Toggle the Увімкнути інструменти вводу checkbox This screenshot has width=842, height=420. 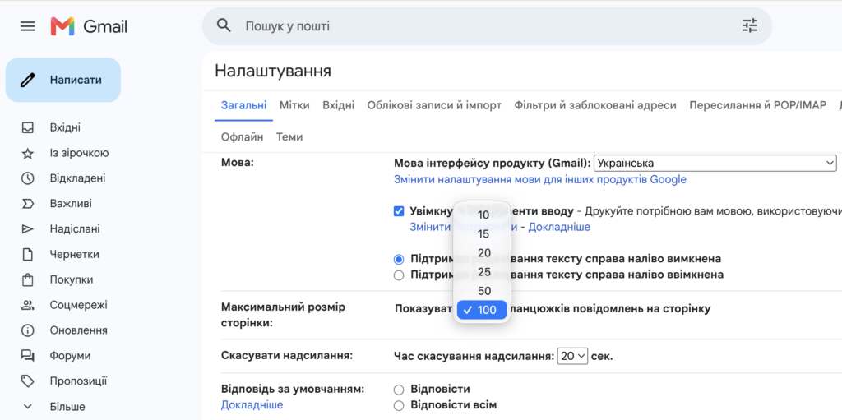point(399,211)
